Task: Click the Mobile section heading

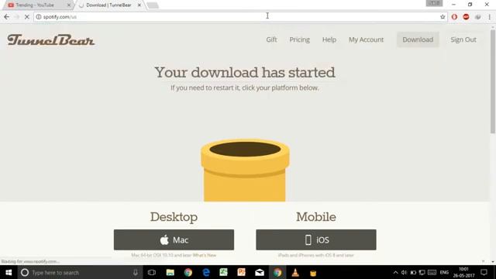Action: coord(316,217)
